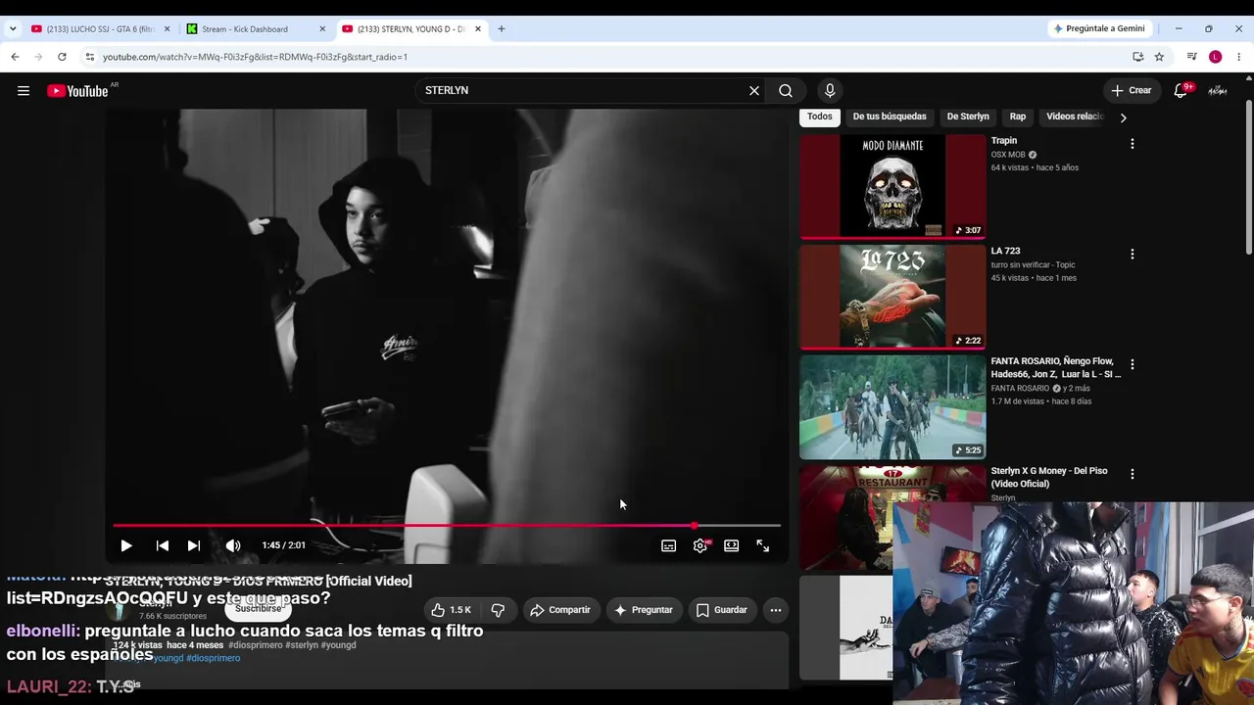Close the LUCHO SSJ tab
This screenshot has width=1254, height=705.
tap(167, 29)
